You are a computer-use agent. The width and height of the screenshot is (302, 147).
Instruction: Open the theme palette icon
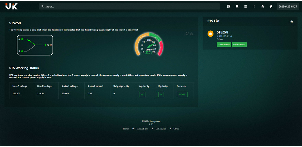pyautogui.click(x=271, y=6)
